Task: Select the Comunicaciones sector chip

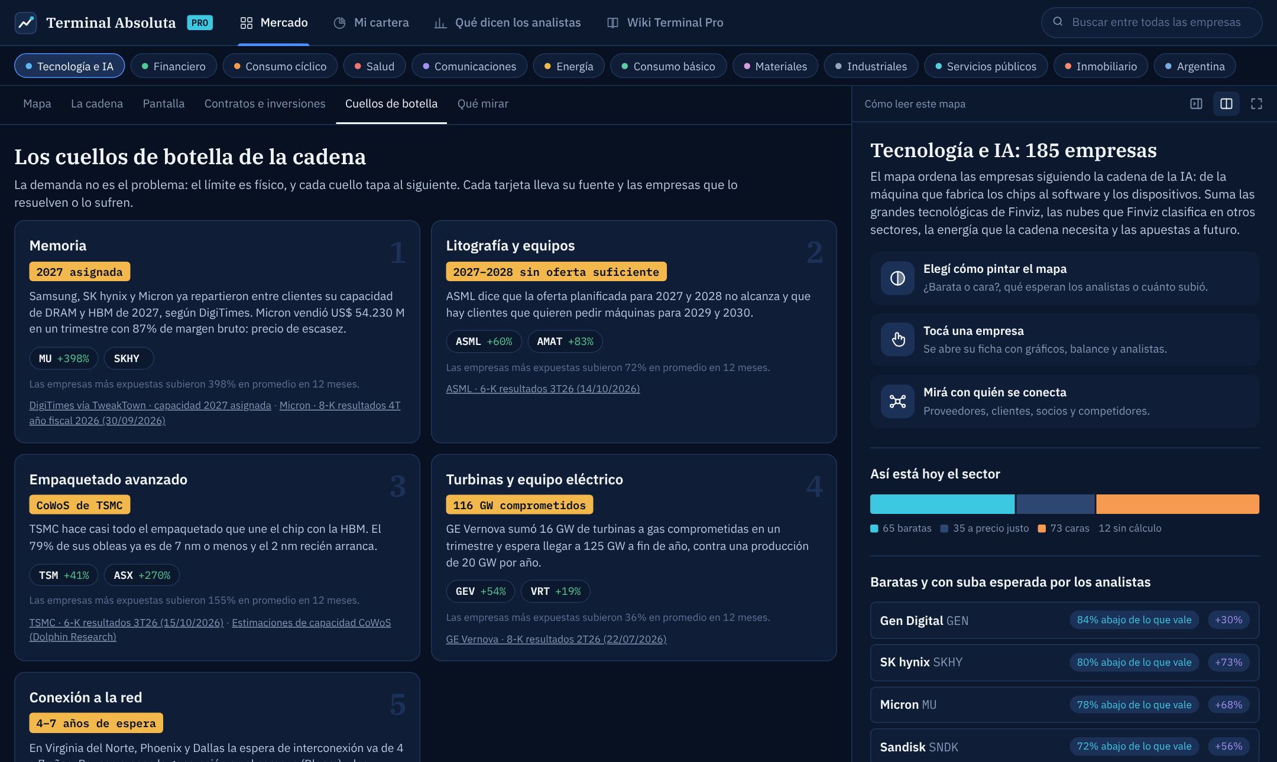Action: coord(469,66)
